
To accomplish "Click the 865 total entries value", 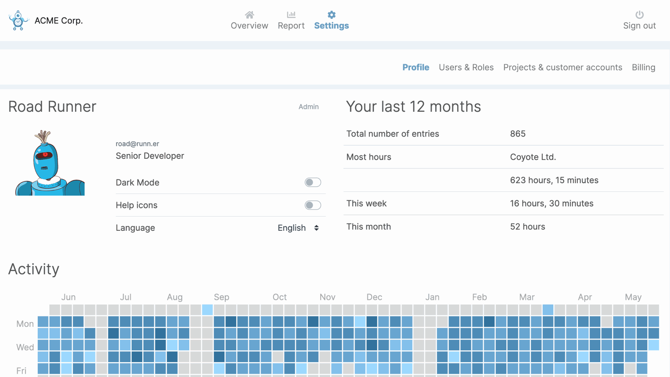I will coord(518,134).
